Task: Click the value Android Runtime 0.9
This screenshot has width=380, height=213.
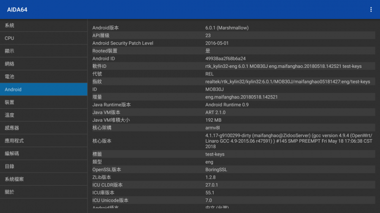Action: tap(227, 105)
